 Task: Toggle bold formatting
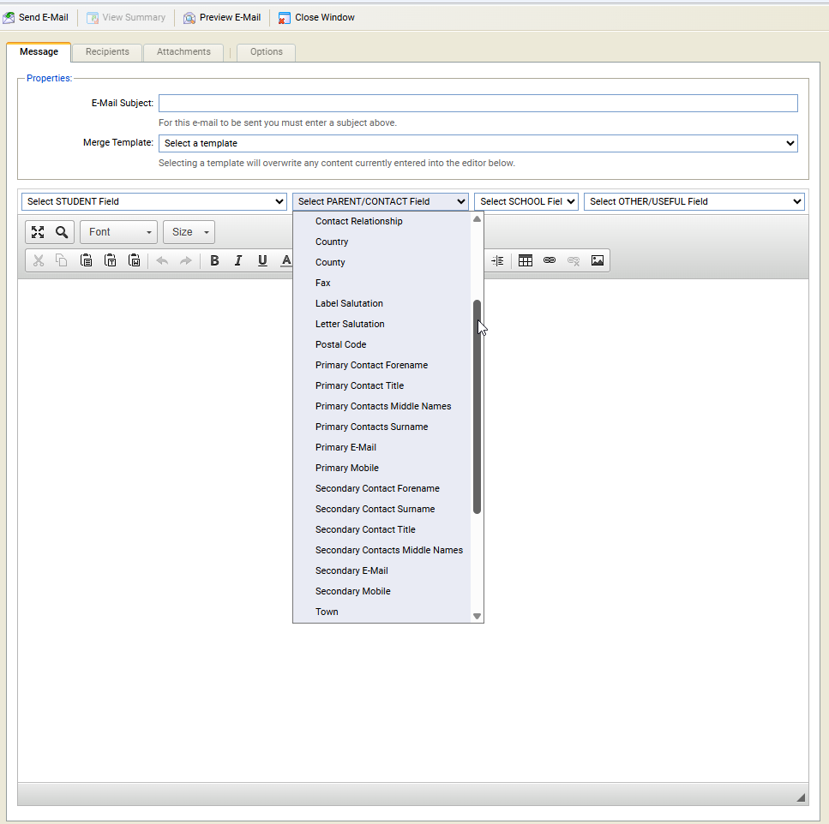click(214, 260)
